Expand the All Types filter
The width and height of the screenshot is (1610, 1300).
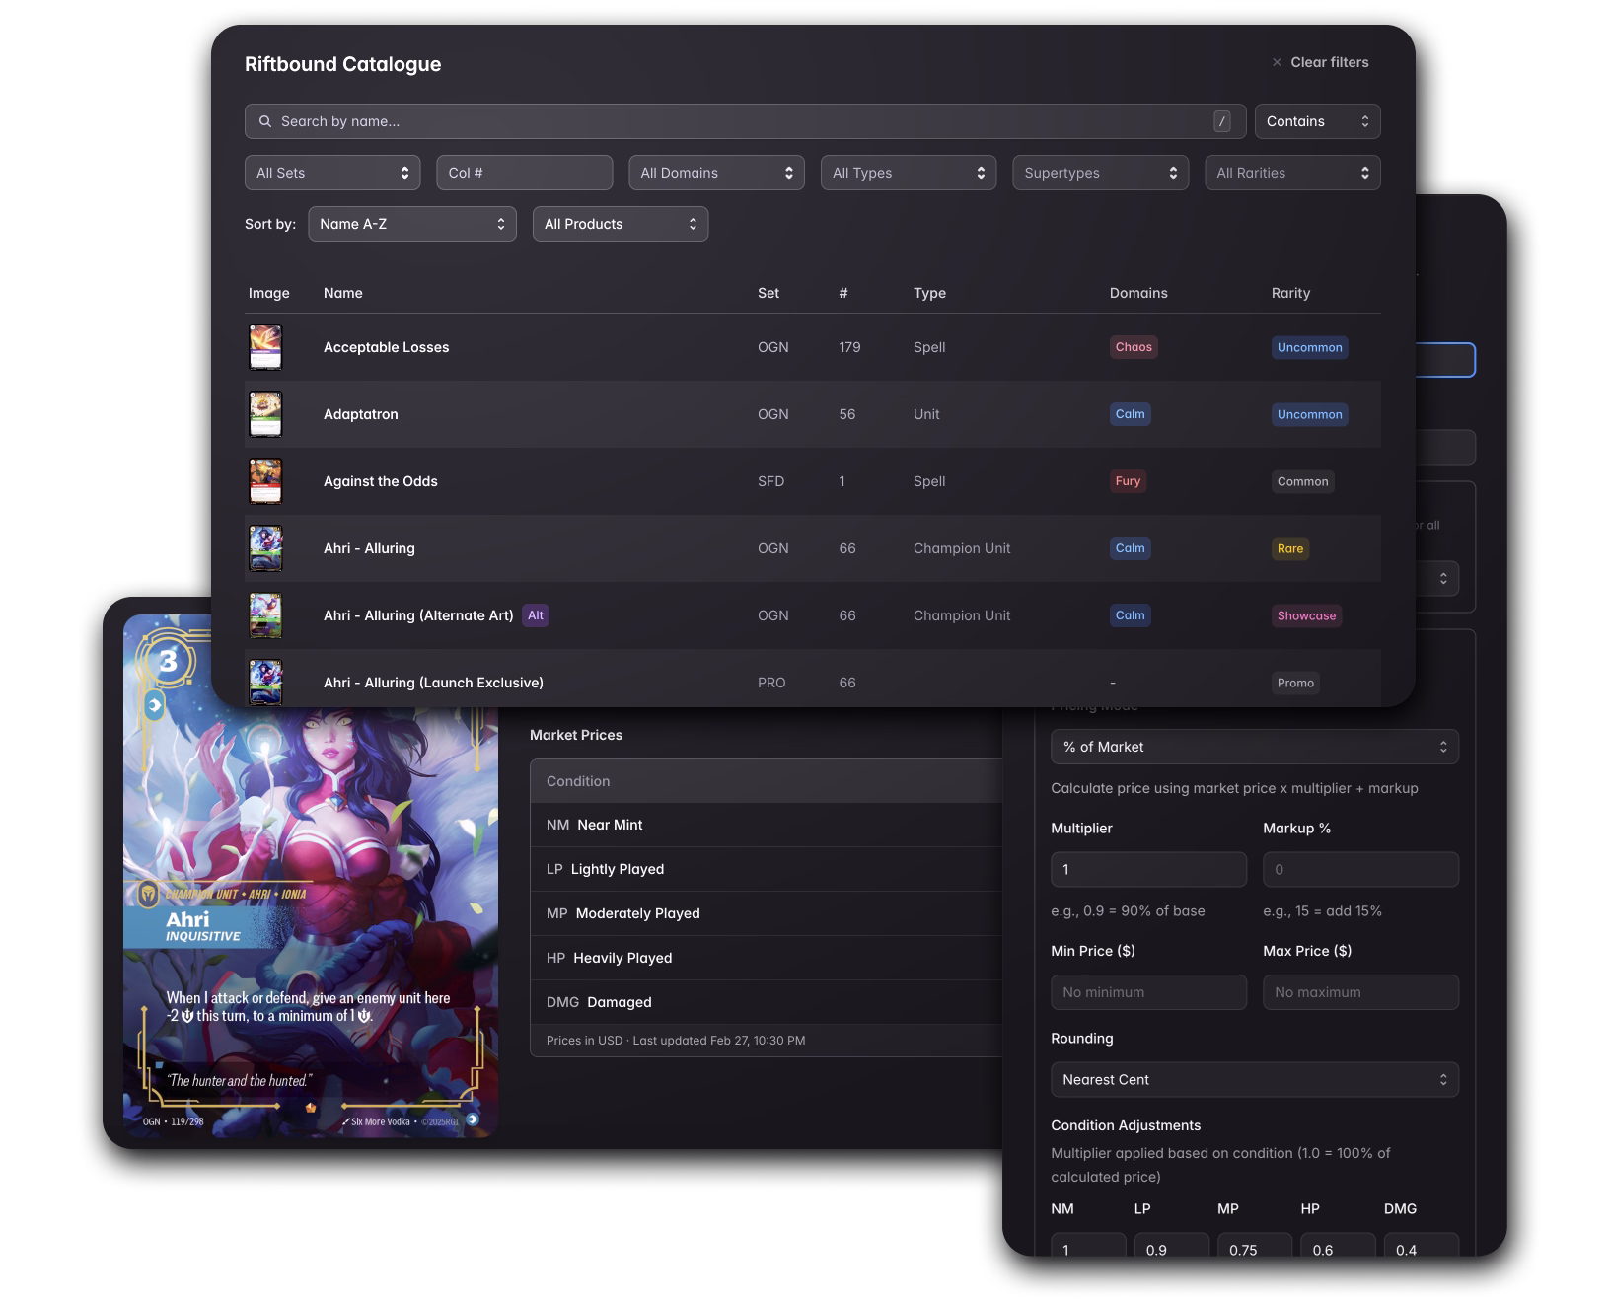[x=909, y=173]
